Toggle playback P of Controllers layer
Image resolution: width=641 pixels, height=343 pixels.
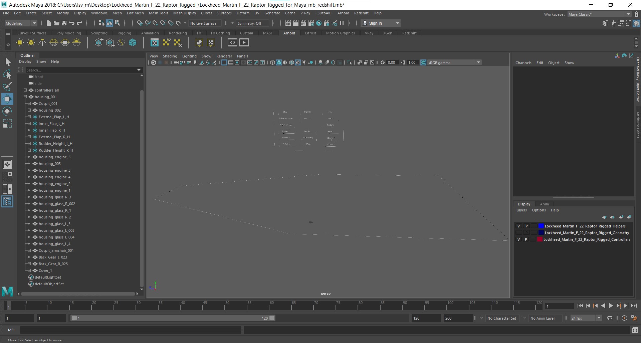[526, 239]
